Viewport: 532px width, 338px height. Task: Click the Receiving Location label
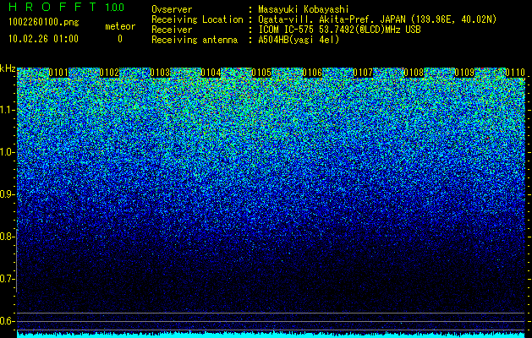click(x=197, y=19)
